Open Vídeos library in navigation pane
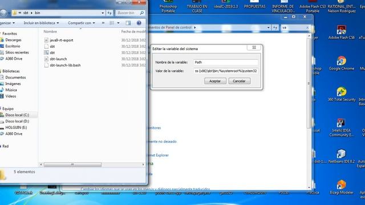365x205 pixels. tap(11, 96)
